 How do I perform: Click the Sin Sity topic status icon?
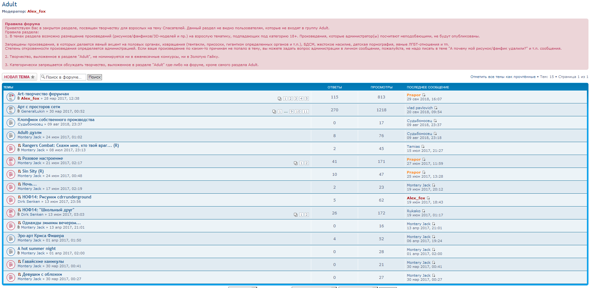point(11,174)
